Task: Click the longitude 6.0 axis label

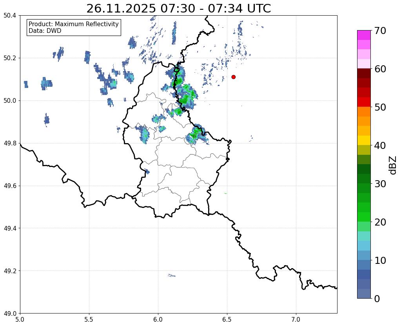Action: [158, 319]
